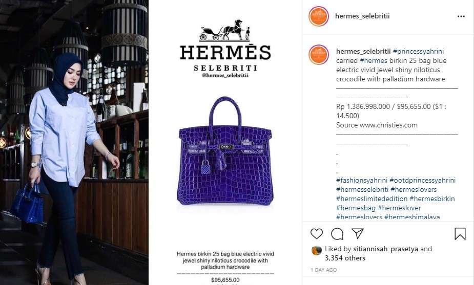Open the three-dot more options menu
The height and width of the screenshot is (285, 474).
461,16
